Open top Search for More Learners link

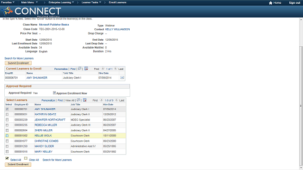(x=19, y=58)
